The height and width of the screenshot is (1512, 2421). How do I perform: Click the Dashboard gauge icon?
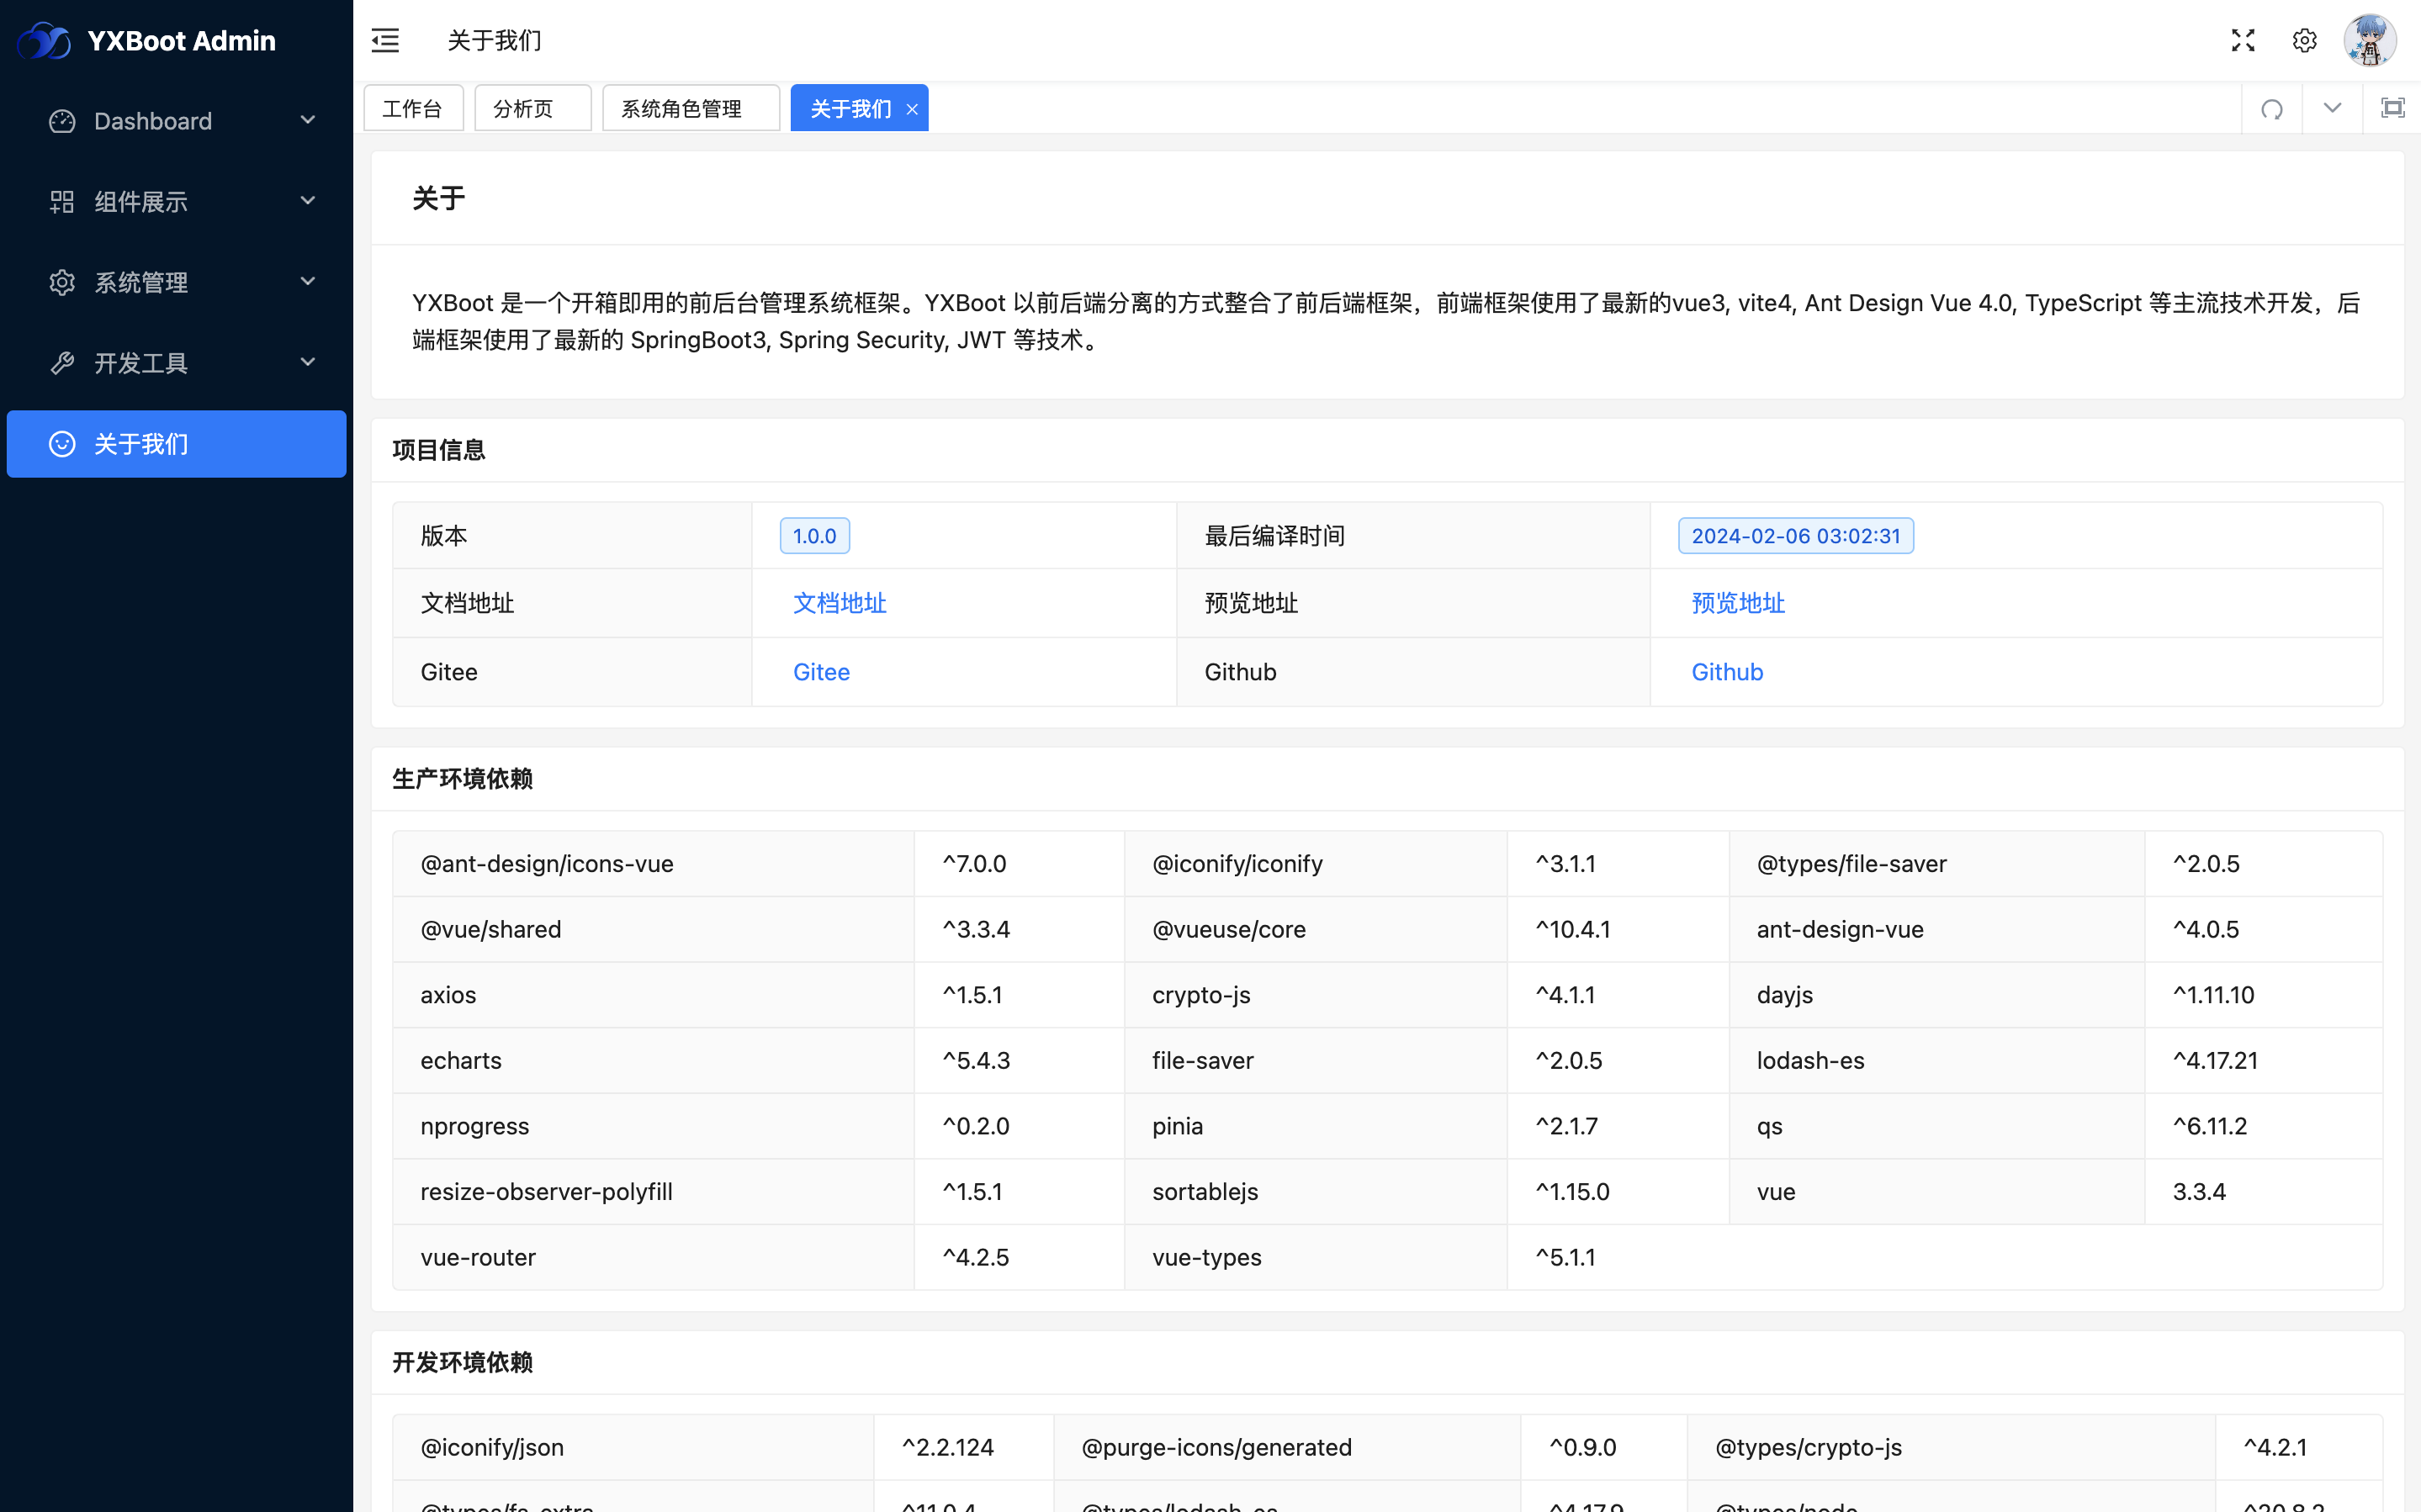[x=62, y=121]
